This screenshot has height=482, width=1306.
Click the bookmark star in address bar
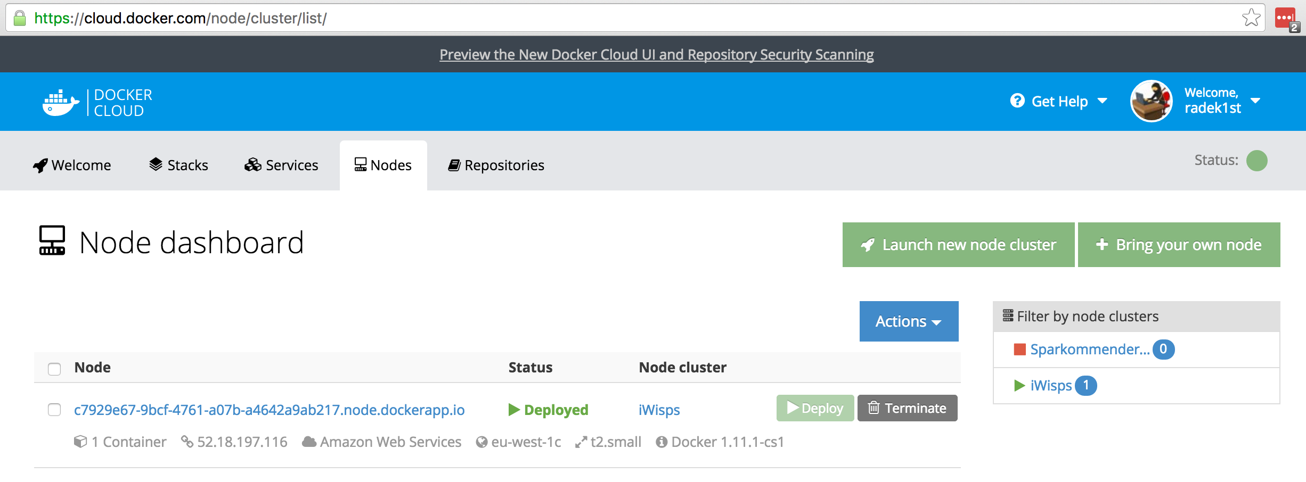(1251, 18)
